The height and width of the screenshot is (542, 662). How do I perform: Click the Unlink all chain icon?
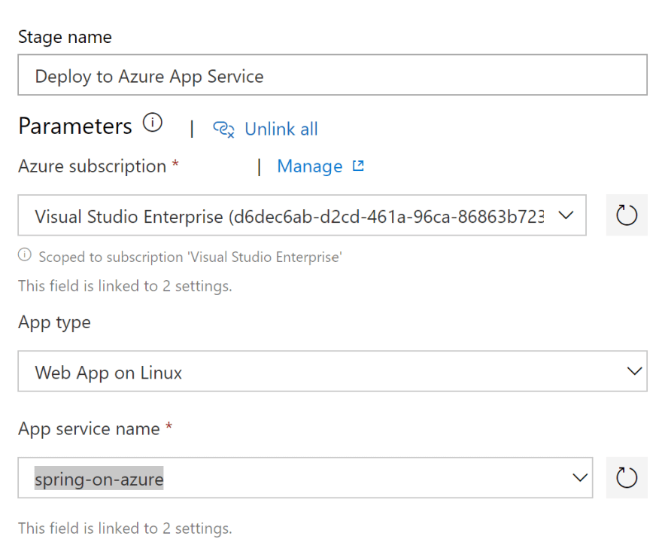point(223,129)
